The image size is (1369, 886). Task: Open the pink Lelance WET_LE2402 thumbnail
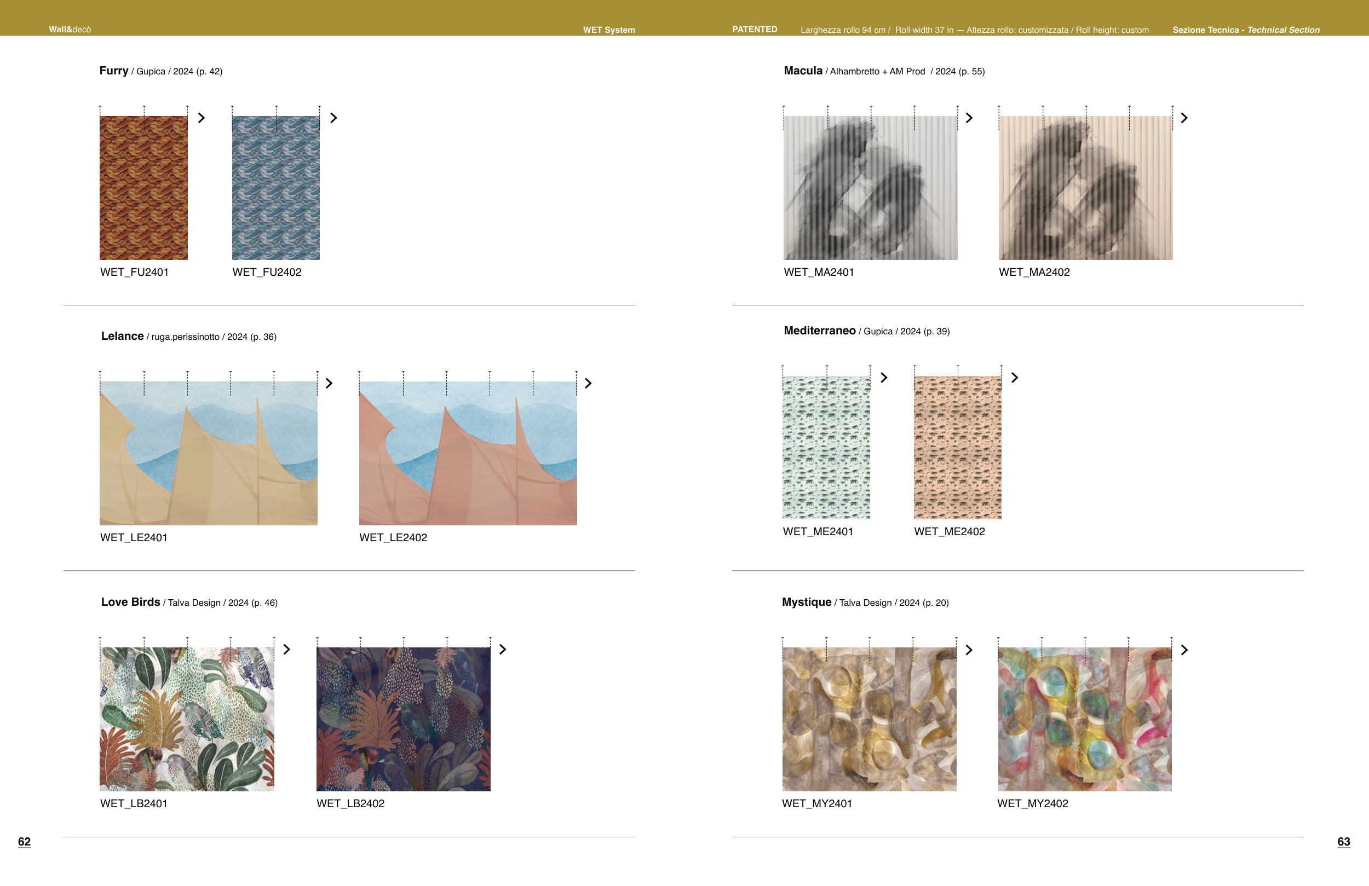tap(468, 453)
